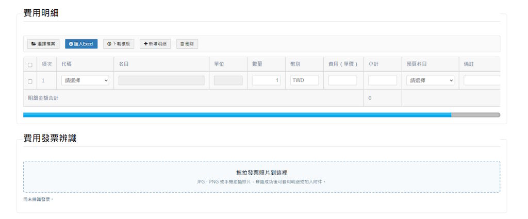Click the 費用發票辨識 section heading
The width and height of the screenshot is (528, 219).
(x=50, y=138)
